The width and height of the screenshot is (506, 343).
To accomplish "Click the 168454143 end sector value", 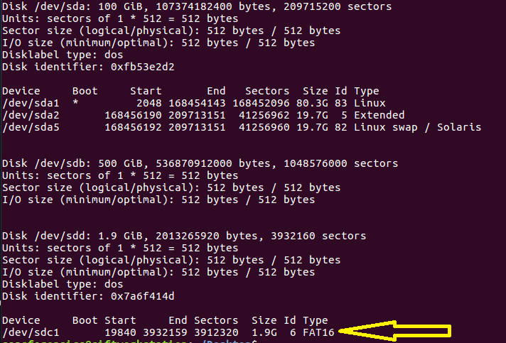I will pyautogui.click(x=197, y=103).
